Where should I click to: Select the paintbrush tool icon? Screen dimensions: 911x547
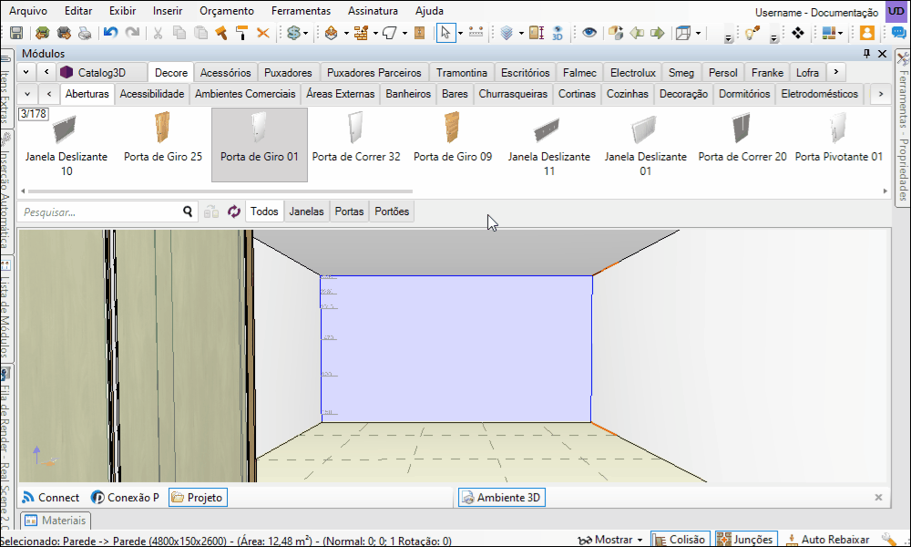(220, 33)
